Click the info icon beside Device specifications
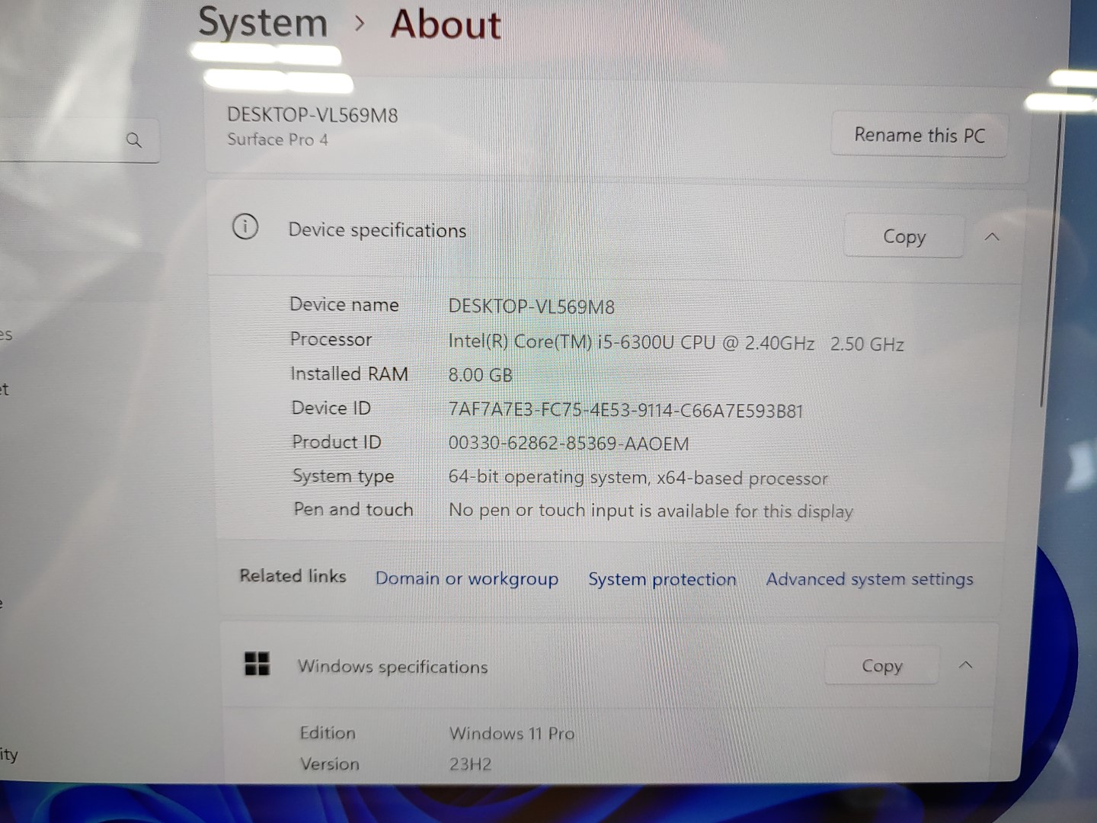1097x823 pixels. 245,227
